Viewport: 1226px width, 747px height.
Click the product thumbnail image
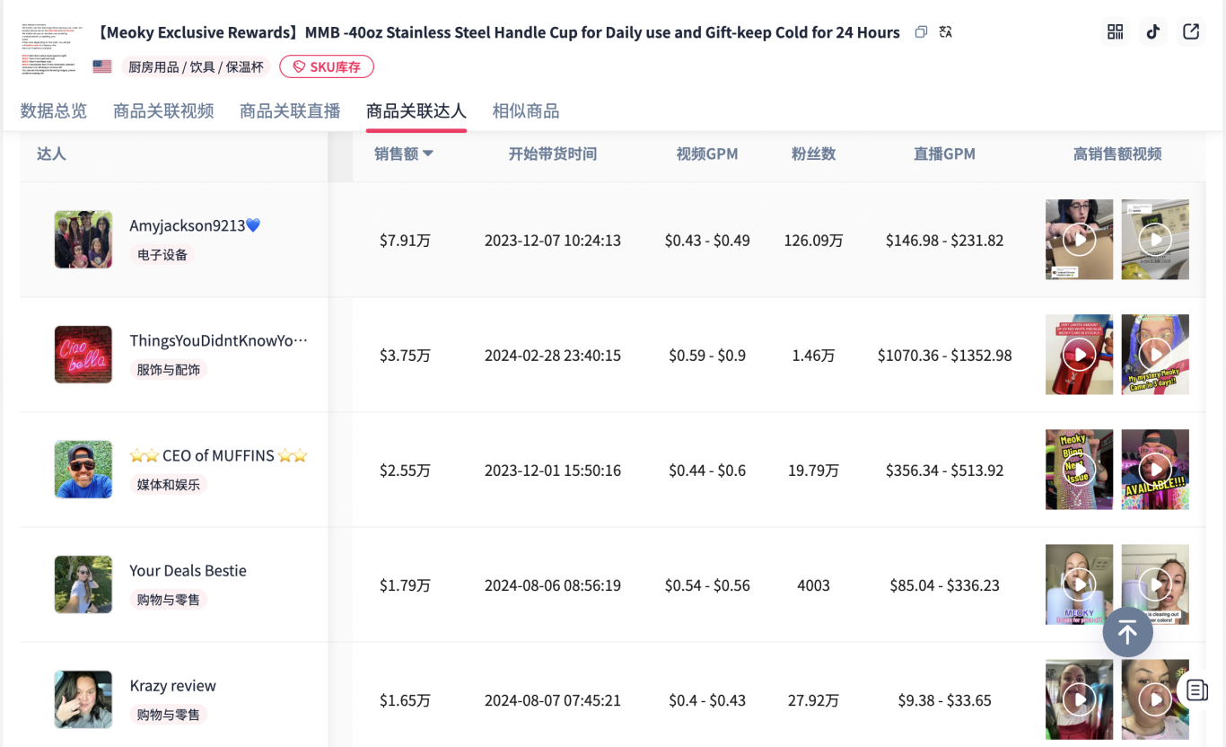click(51, 48)
